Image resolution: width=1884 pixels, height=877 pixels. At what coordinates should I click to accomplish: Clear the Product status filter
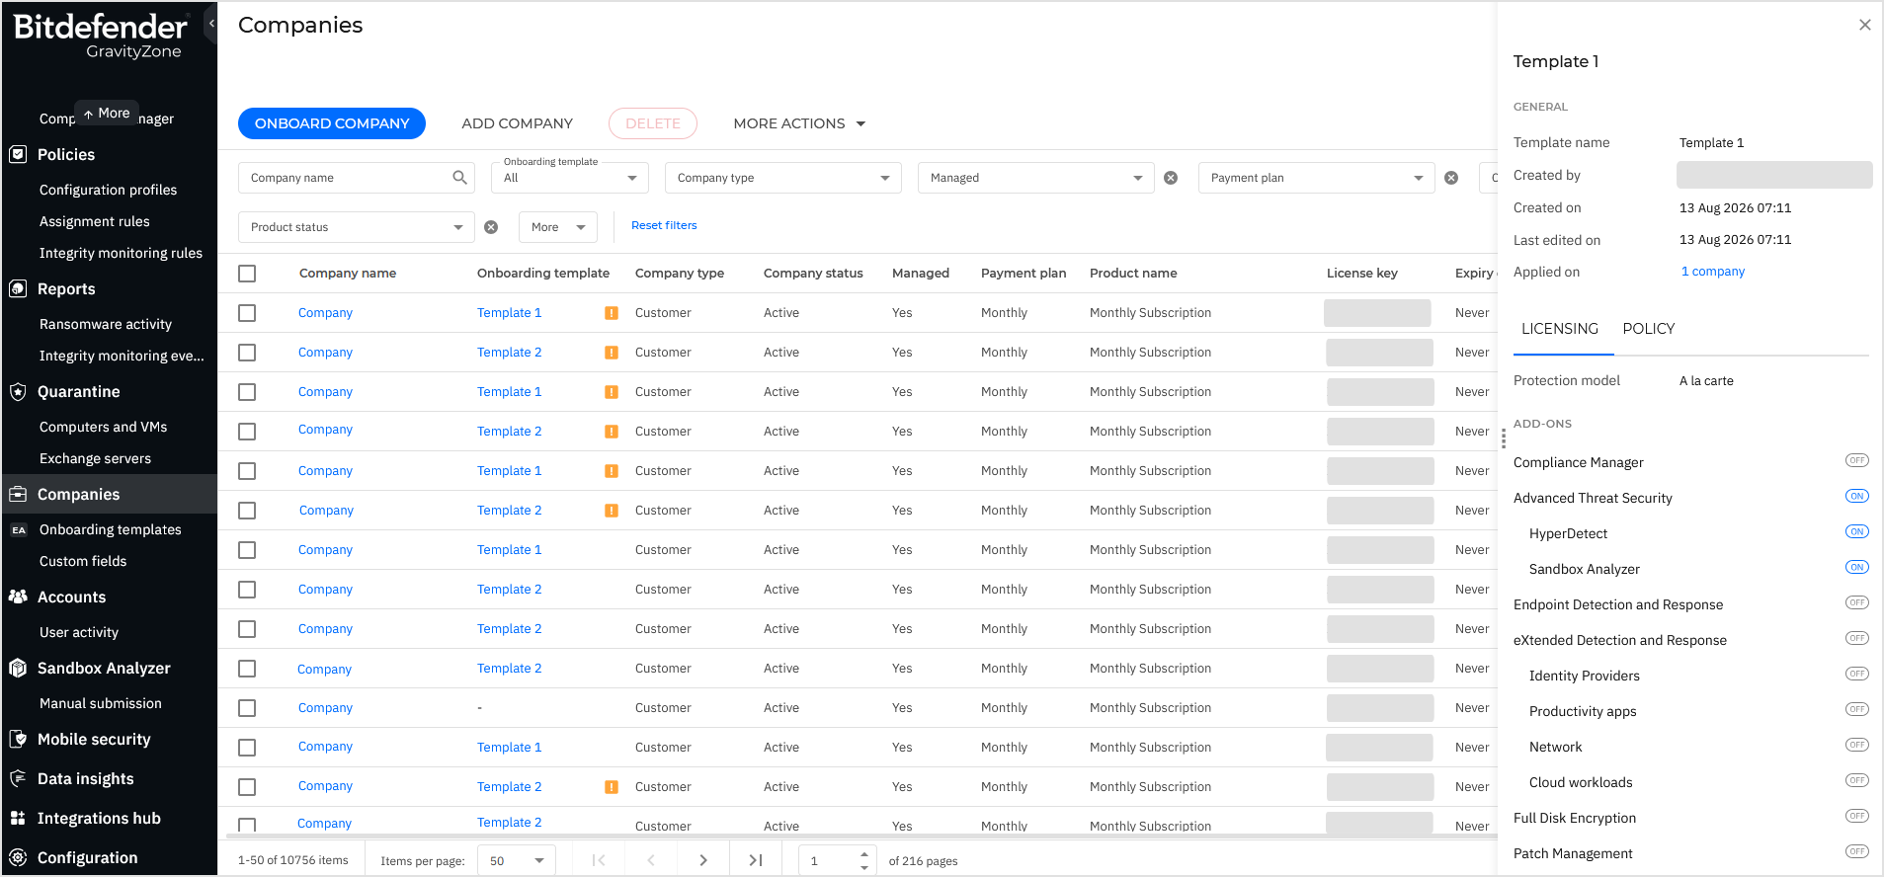491,227
